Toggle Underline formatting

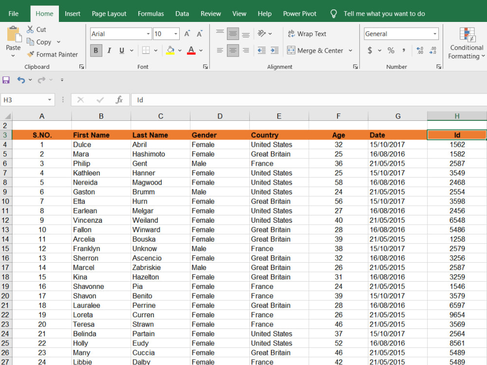coord(122,50)
